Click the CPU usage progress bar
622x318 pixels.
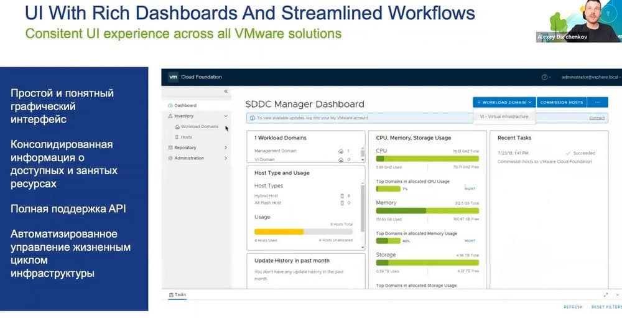(427, 159)
